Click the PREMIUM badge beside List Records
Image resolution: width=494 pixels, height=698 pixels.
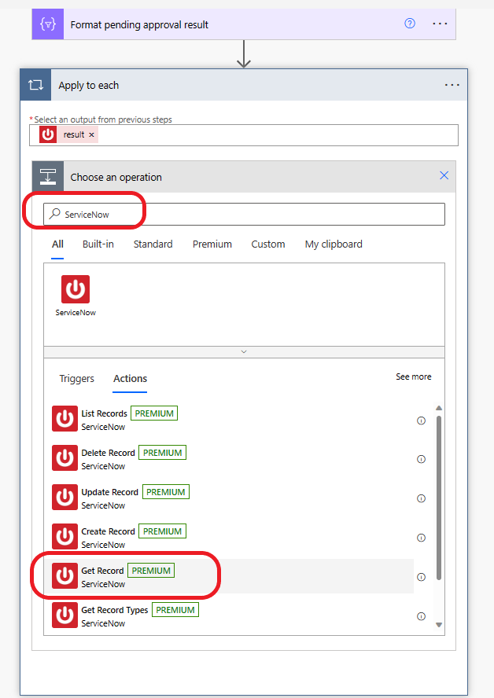click(154, 413)
